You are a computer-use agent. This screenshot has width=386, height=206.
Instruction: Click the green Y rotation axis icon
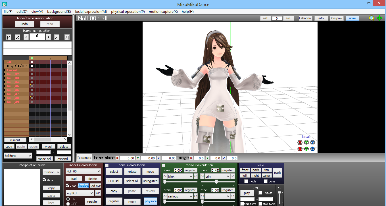(306, 142)
